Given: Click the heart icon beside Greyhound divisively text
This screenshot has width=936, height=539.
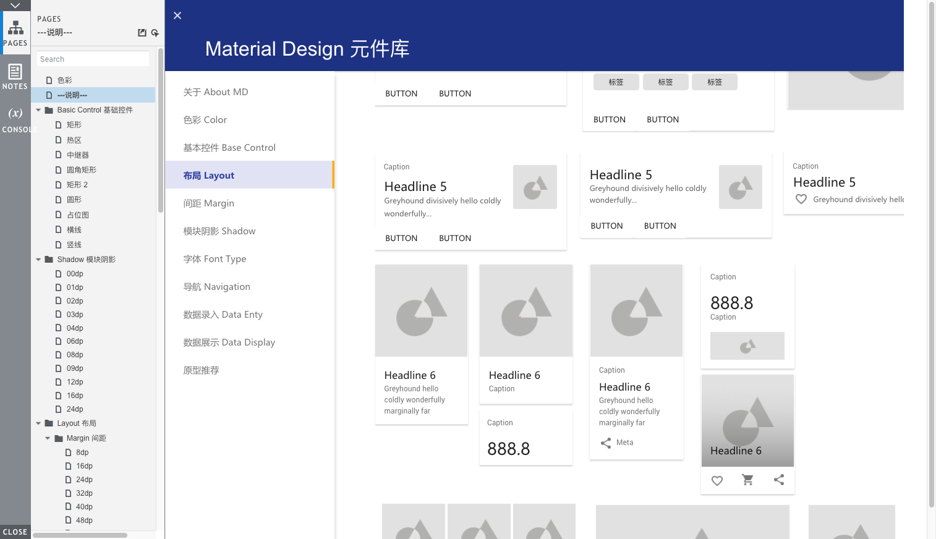Looking at the screenshot, I should click(801, 199).
